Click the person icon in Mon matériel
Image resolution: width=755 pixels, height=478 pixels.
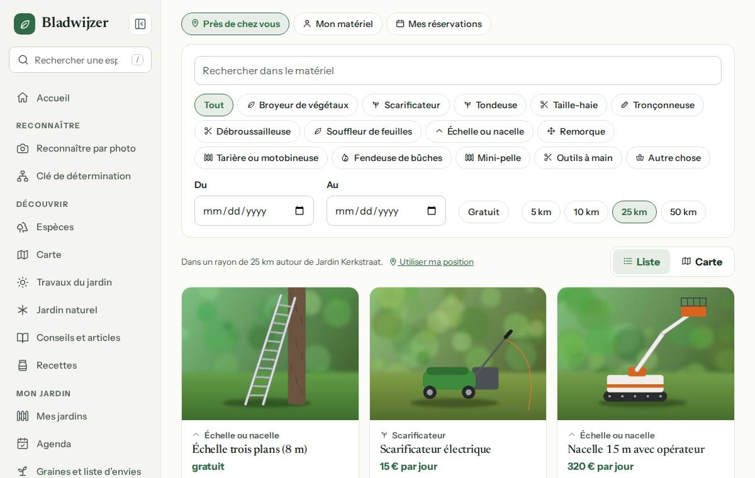pyautogui.click(x=307, y=24)
